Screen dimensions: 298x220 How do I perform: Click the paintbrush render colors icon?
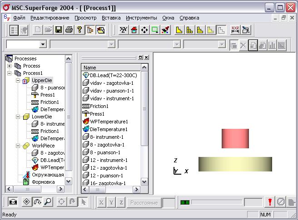pyautogui.click(x=165, y=30)
